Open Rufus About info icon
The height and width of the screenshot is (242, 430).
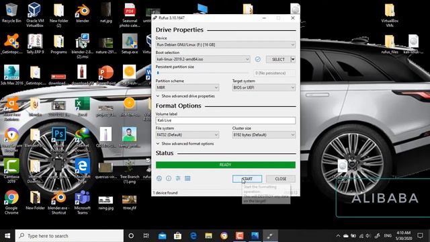pyautogui.click(x=169, y=178)
